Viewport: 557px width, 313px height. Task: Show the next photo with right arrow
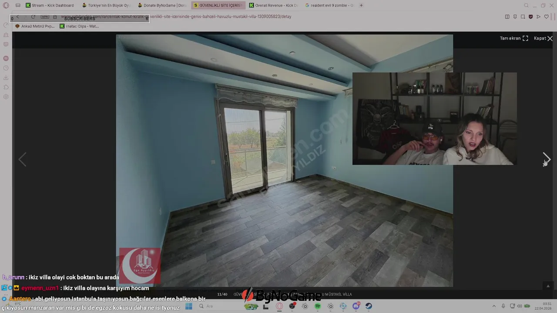547,159
